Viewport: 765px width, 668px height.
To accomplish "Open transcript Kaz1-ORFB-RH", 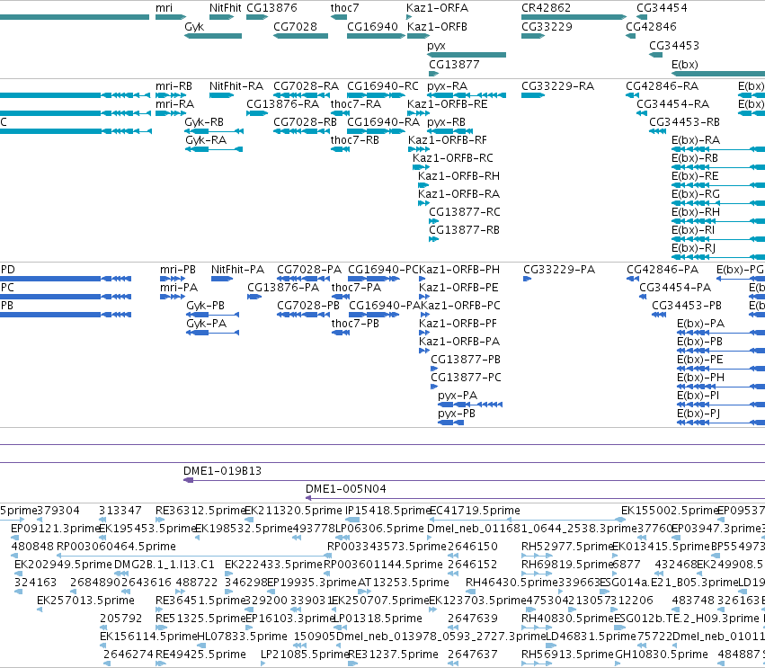I will coord(423,185).
